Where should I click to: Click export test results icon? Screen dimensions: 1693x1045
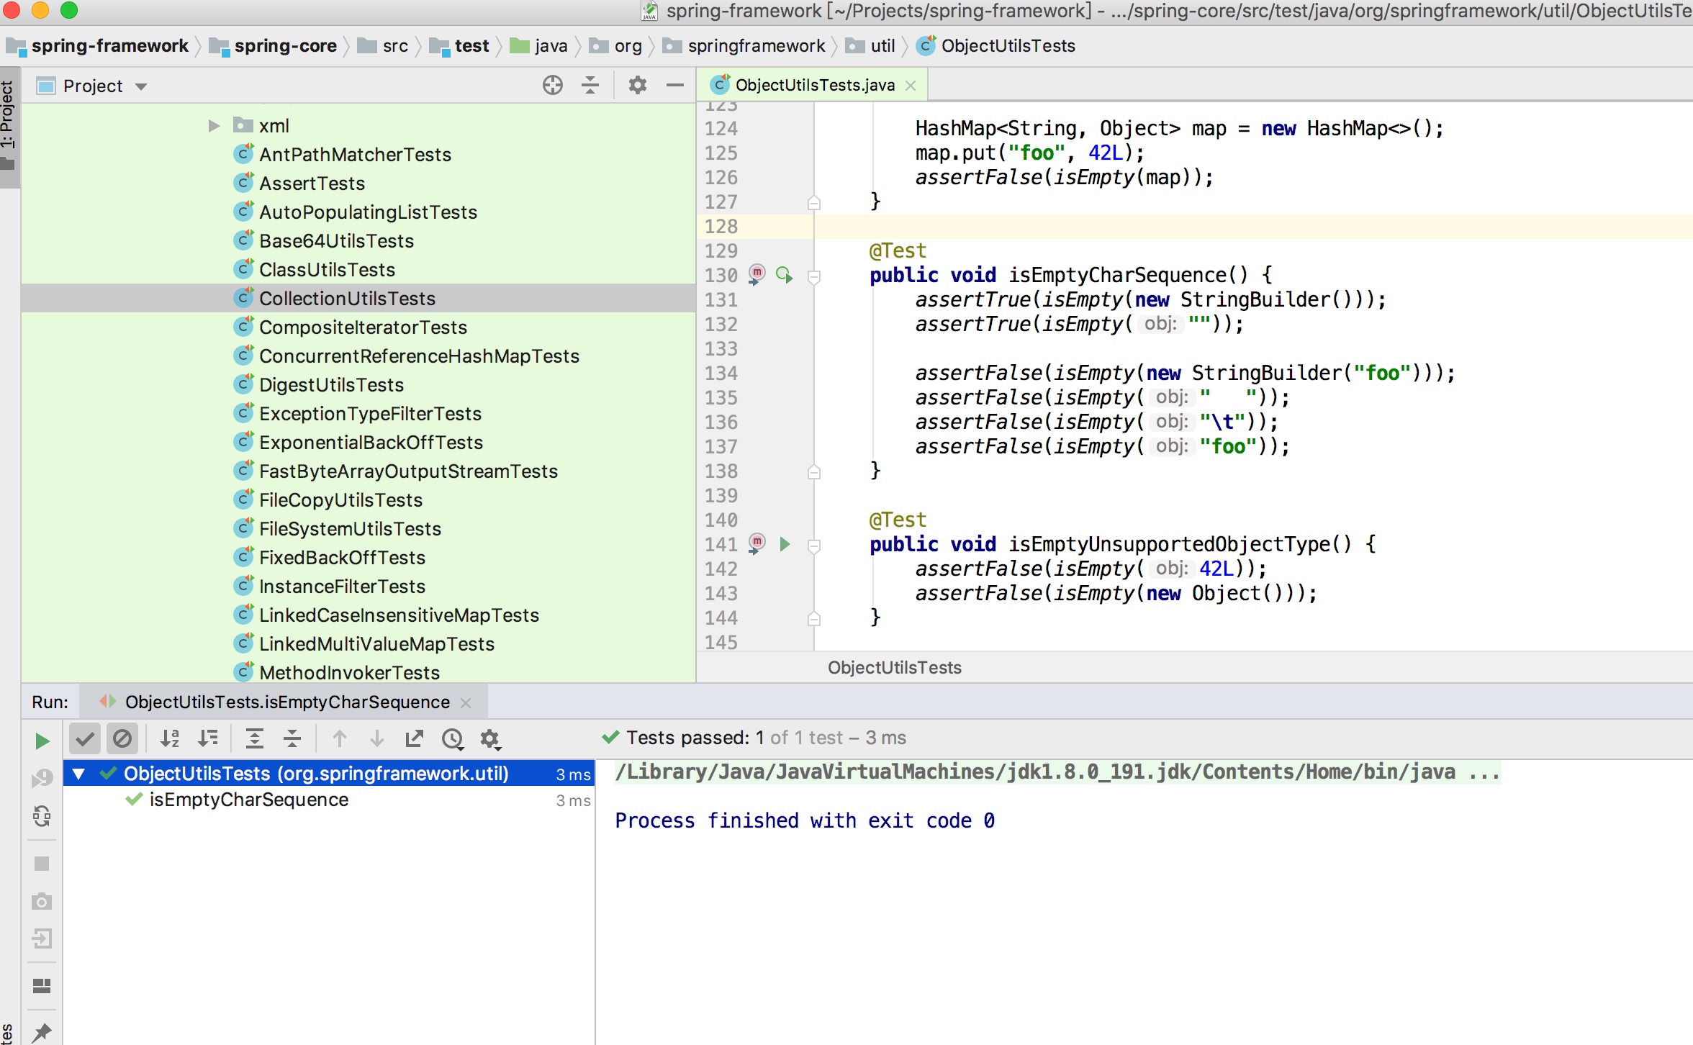[415, 738]
